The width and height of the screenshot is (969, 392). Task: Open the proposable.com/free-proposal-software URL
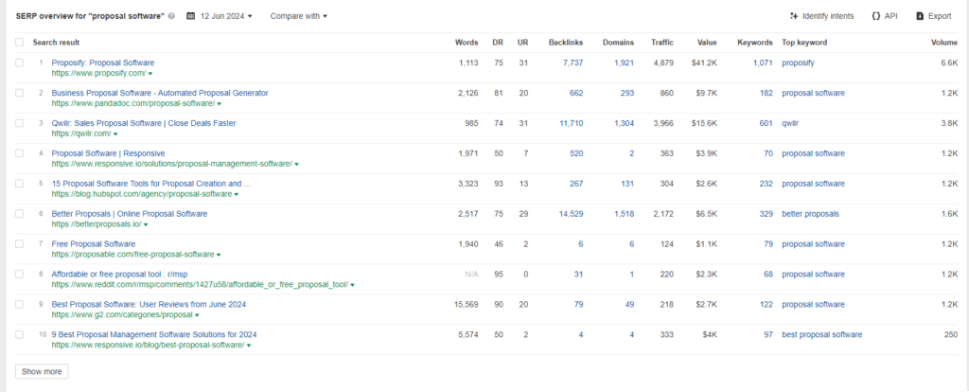[x=132, y=254]
